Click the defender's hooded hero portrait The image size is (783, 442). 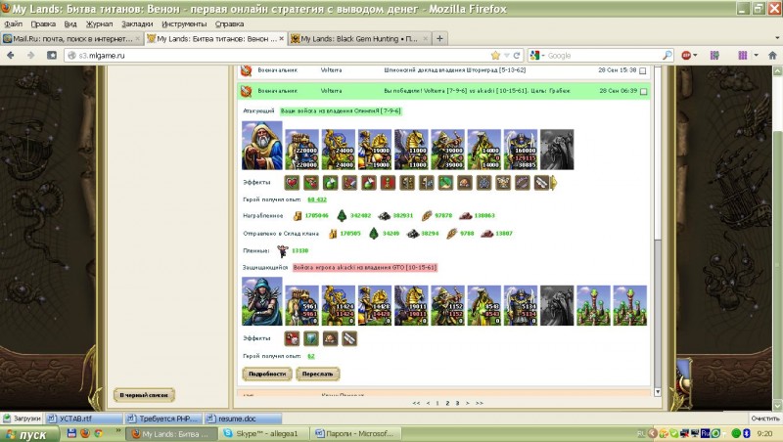261,301
